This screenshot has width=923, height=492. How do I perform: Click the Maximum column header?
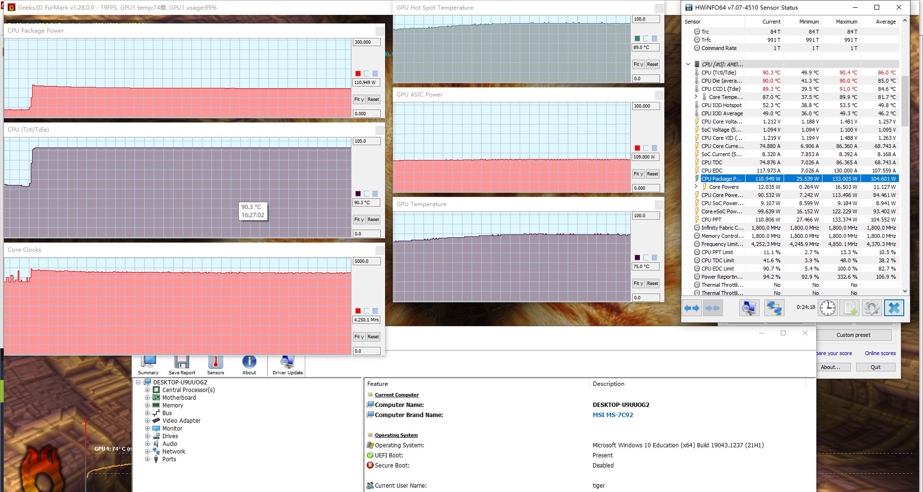point(841,22)
